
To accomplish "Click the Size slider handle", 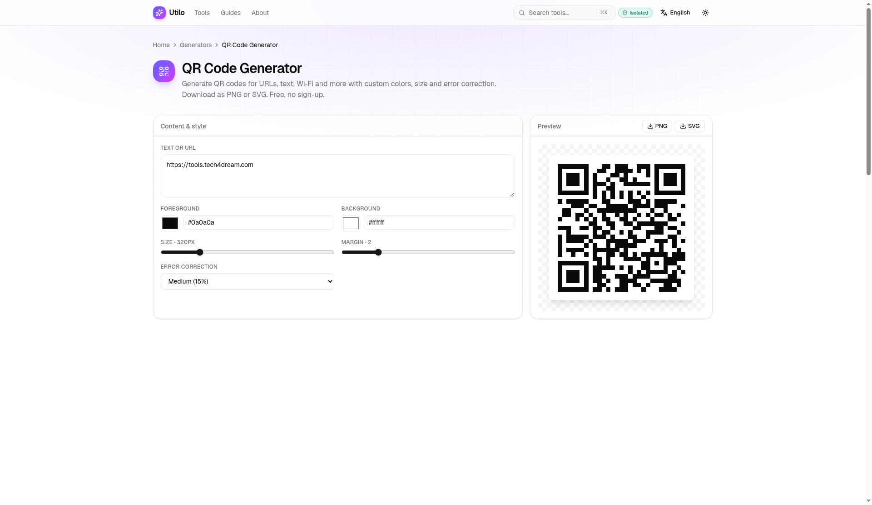I will point(200,252).
